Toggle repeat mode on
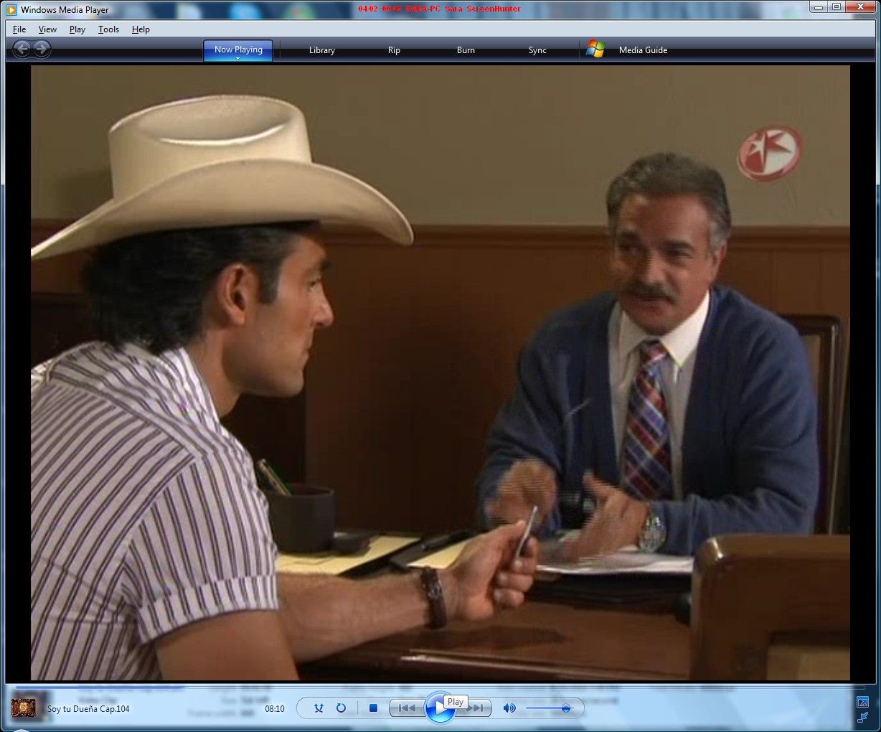Image resolution: width=881 pixels, height=732 pixels. pos(341,708)
